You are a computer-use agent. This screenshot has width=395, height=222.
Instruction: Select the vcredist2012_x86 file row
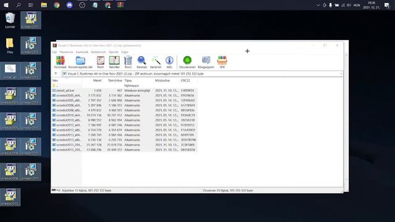[125, 130]
